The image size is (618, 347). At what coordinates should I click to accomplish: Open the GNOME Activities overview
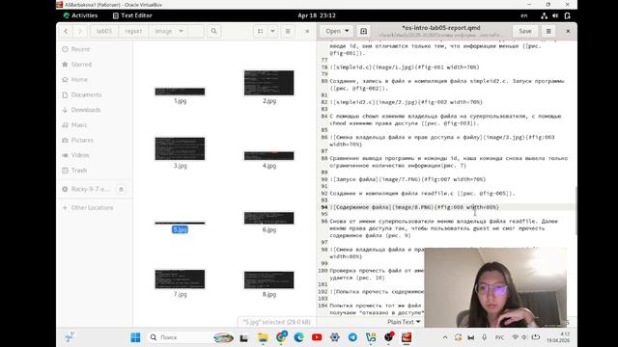coord(80,15)
